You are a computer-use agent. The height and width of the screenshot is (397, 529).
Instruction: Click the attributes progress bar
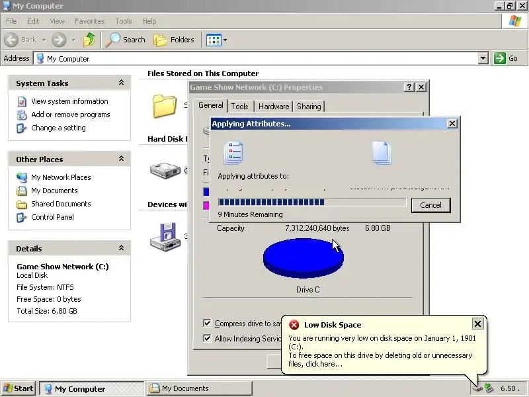pos(312,202)
